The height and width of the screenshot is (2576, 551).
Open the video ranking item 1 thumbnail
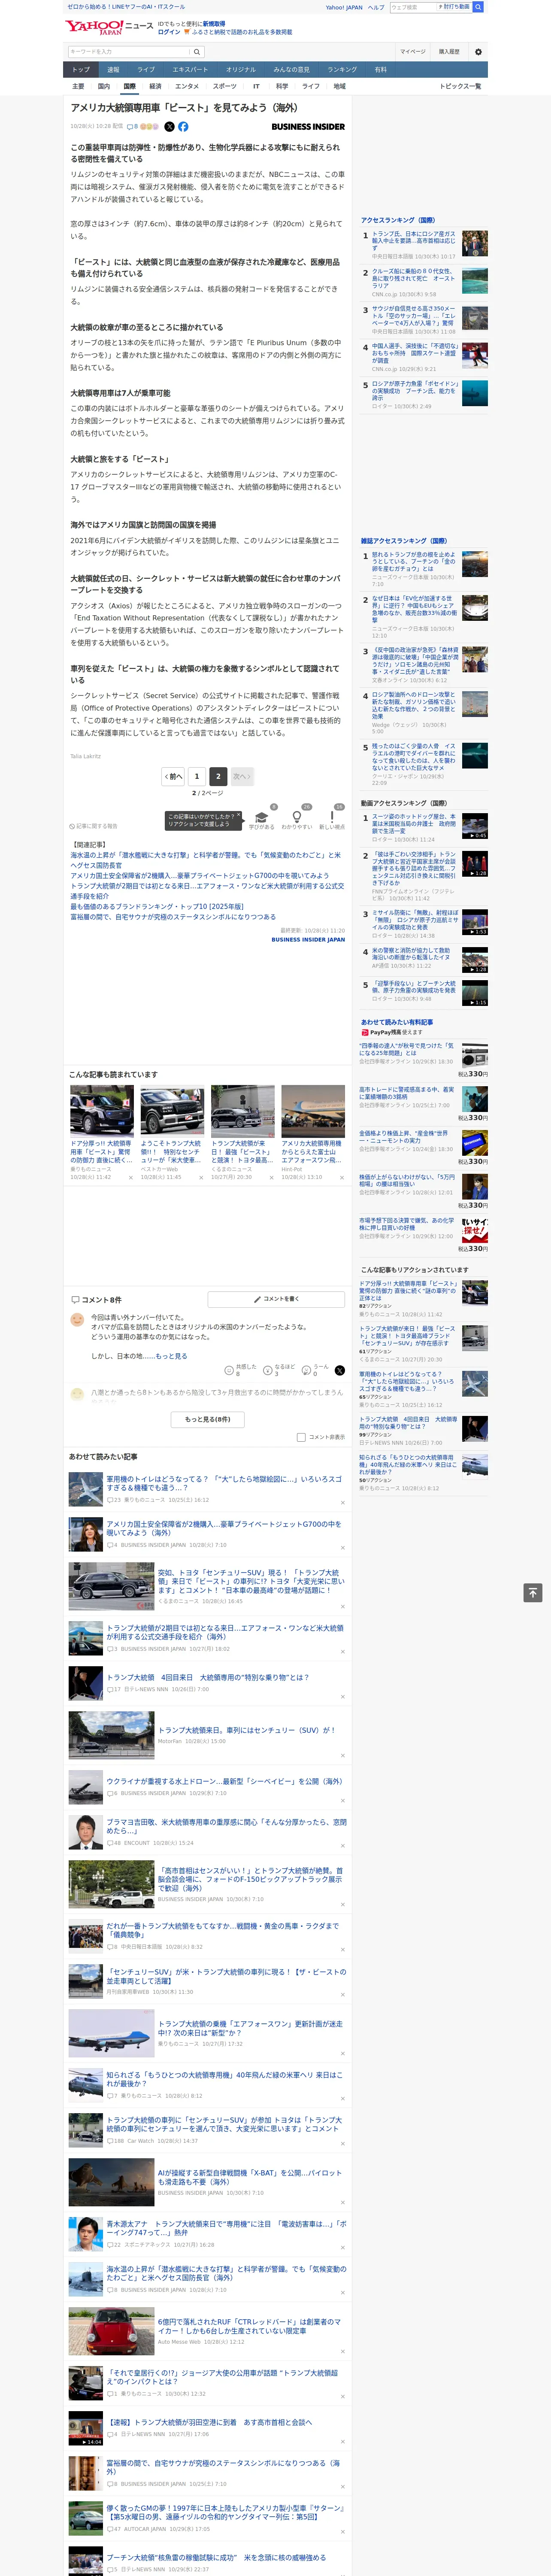475,826
